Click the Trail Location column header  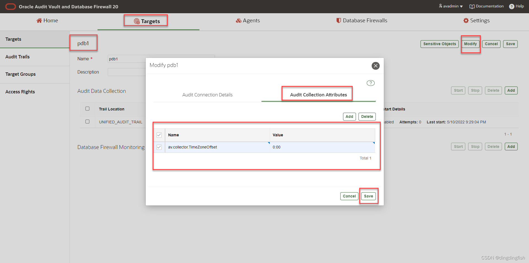(112, 109)
